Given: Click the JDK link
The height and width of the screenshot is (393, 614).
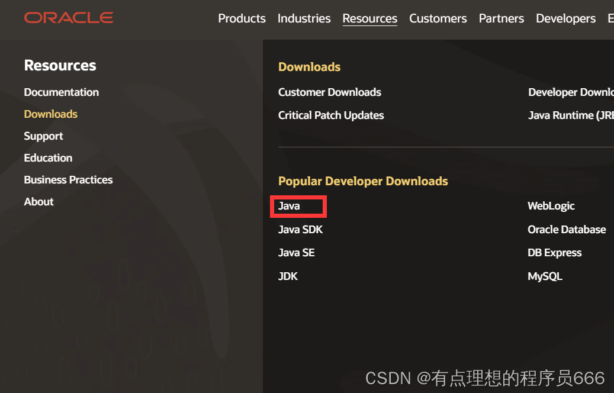Looking at the screenshot, I should pos(288,276).
